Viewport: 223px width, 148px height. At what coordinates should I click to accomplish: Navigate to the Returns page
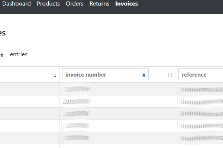click(99, 4)
